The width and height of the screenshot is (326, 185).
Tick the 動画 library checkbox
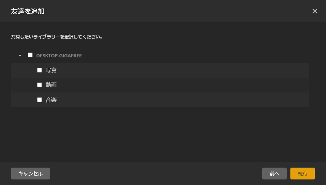(40, 85)
